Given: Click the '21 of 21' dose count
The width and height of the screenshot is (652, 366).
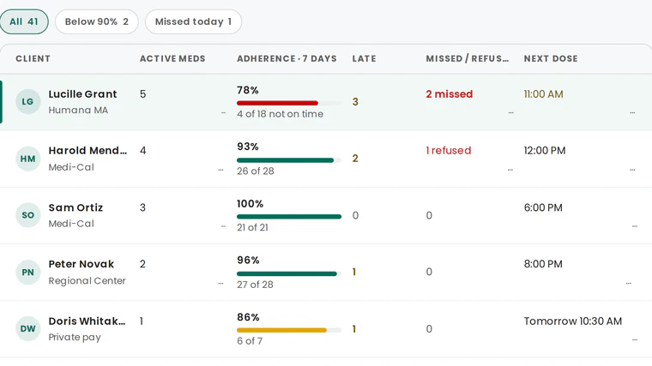Looking at the screenshot, I should (x=252, y=228).
